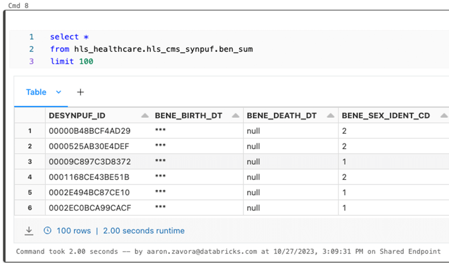Select cell with ID 00000B48BCF4AD29
Screen dimensions: 449x263
click(x=90, y=131)
